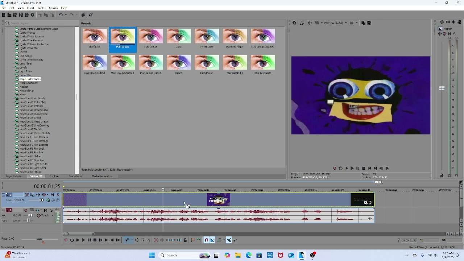
Task: Enable snapping magnet icon
Action: (207, 240)
